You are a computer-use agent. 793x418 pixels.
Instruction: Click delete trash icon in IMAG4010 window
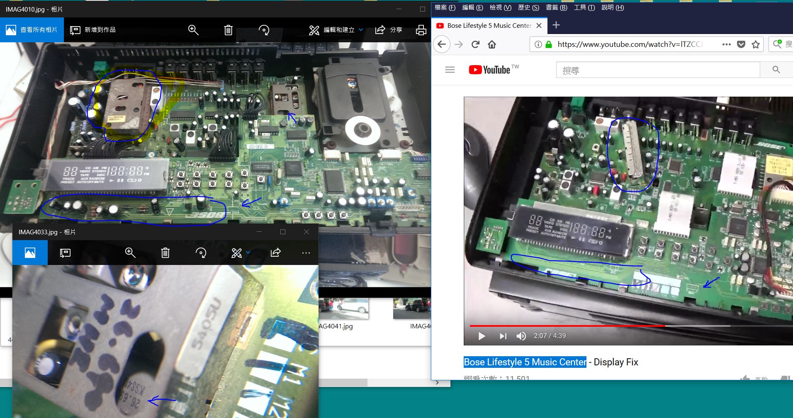coord(228,30)
